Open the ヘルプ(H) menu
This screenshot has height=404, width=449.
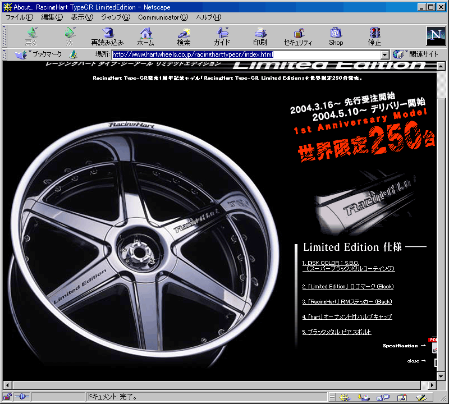coord(209,17)
